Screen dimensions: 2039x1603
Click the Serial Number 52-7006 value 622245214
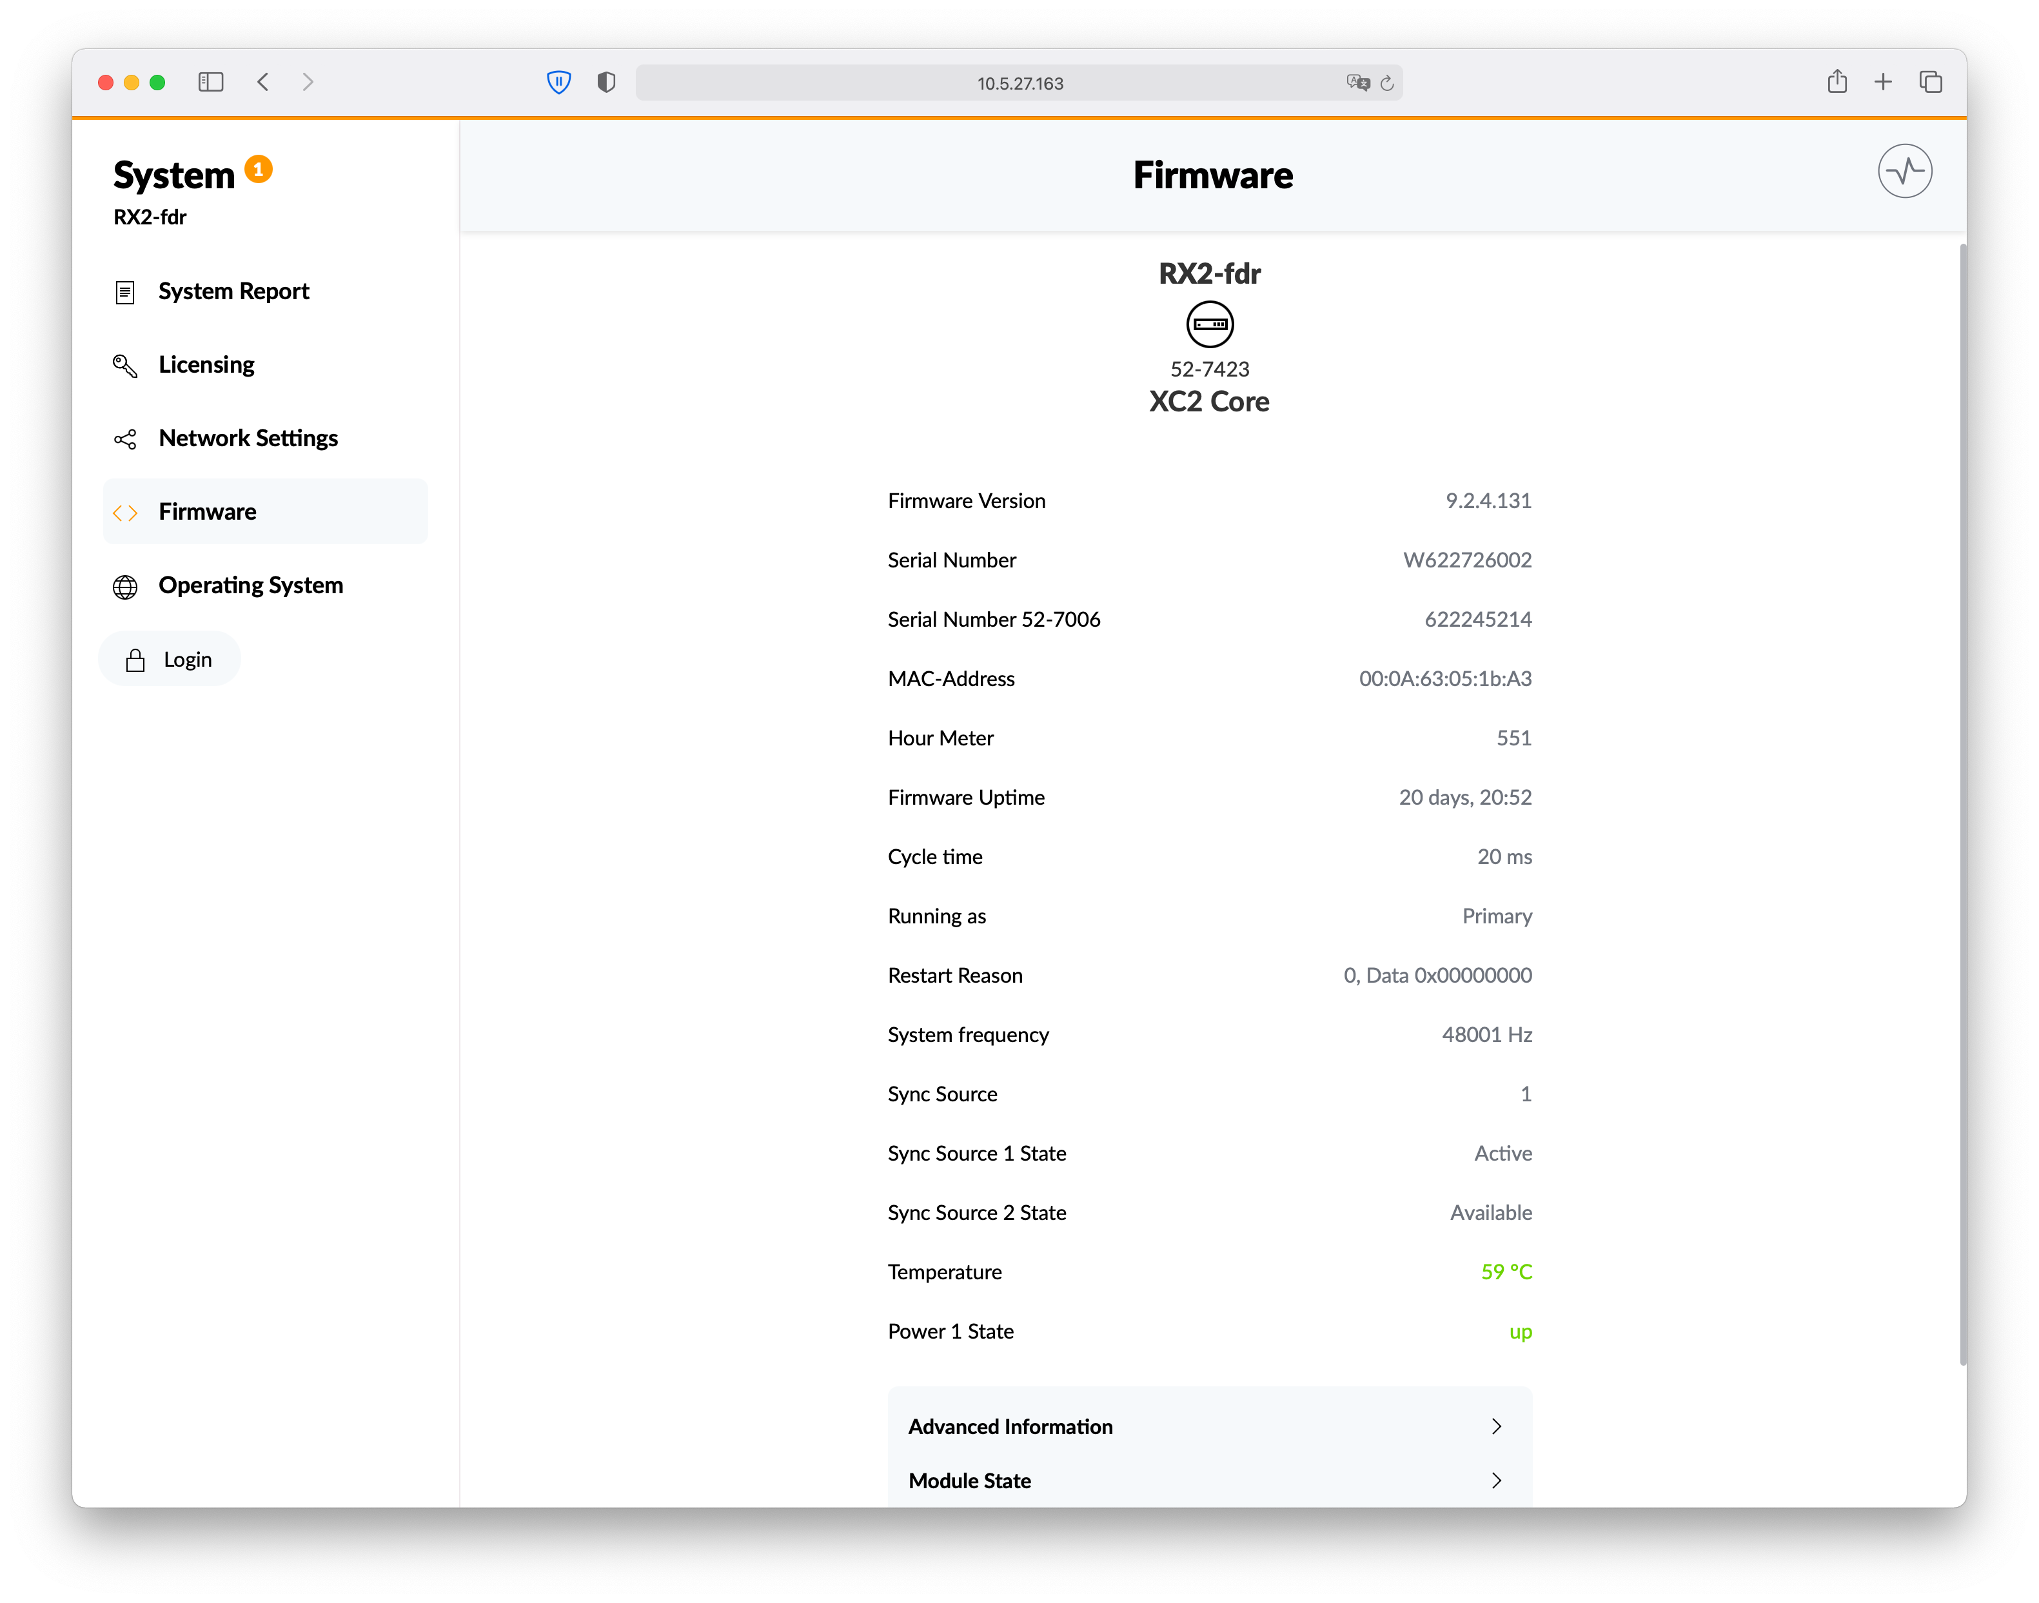pyautogui.click(x=1478, y=618)
